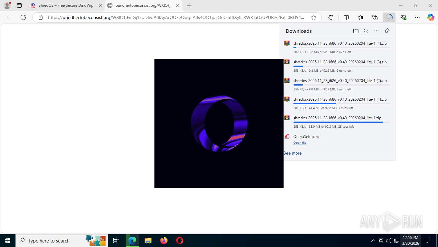Open Split screen icon
This screenshot has height=247, width=438.
point(346,17)
